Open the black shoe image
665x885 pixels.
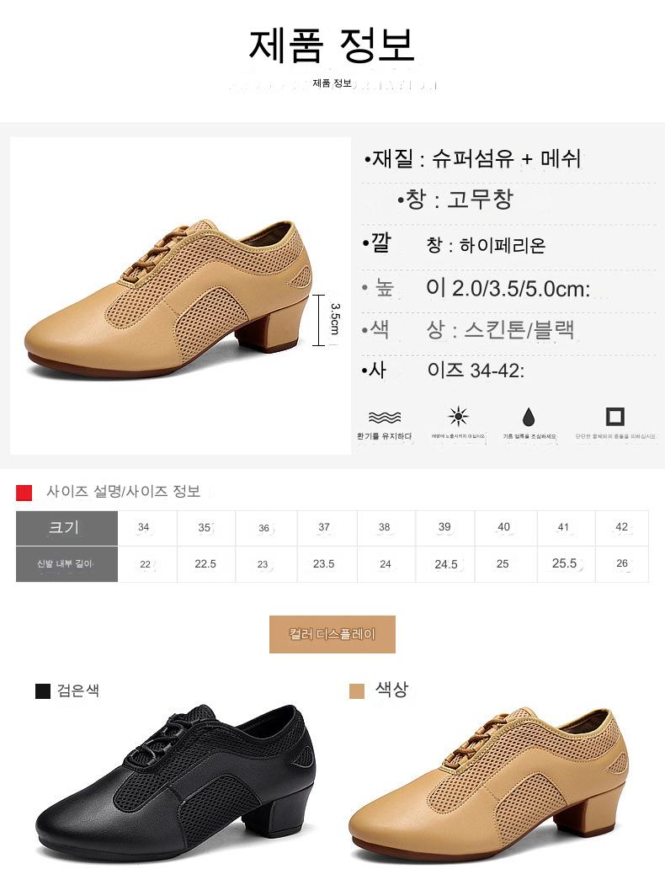point(175,781)
